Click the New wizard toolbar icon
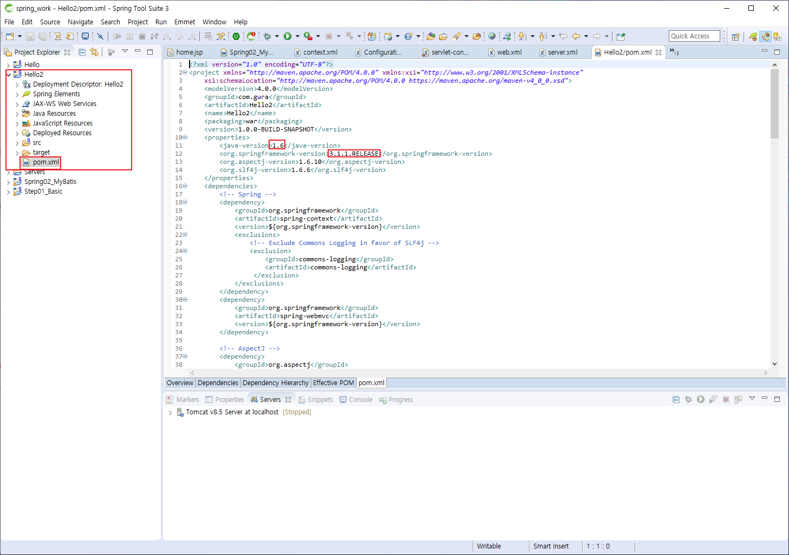 10,36
